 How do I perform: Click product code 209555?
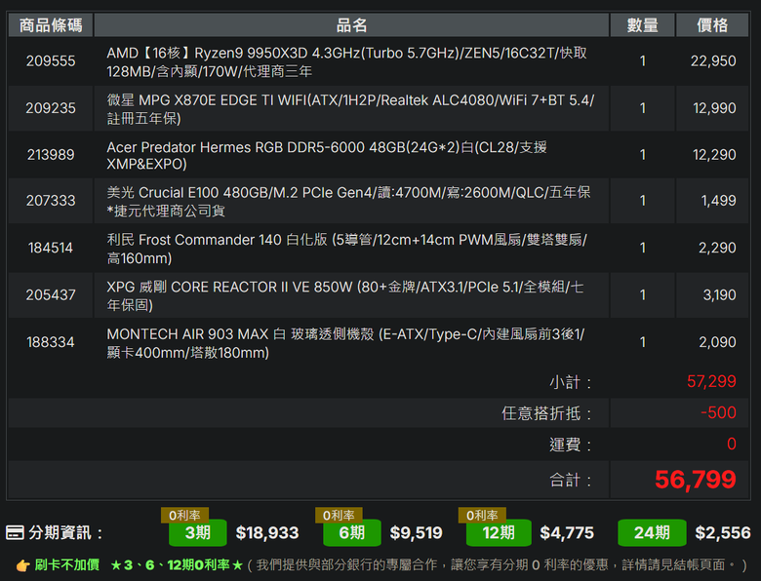click(x=51, y=61)
